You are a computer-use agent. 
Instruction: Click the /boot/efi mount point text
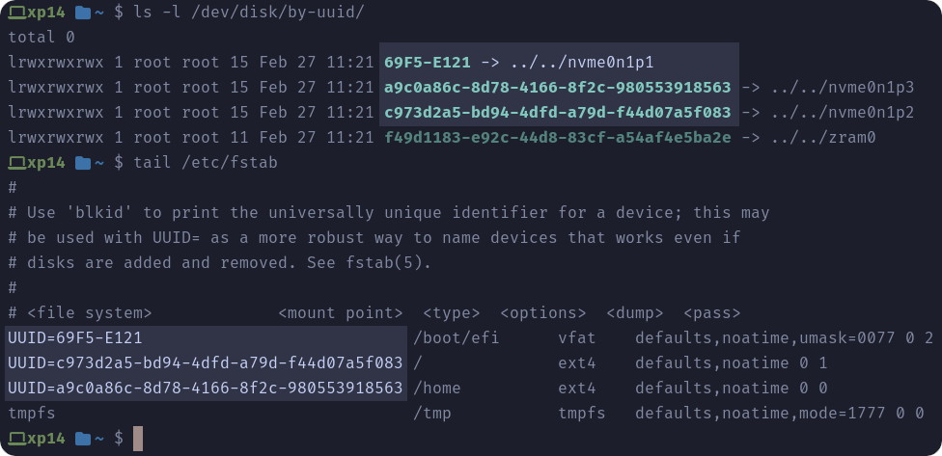click(456, 338)
